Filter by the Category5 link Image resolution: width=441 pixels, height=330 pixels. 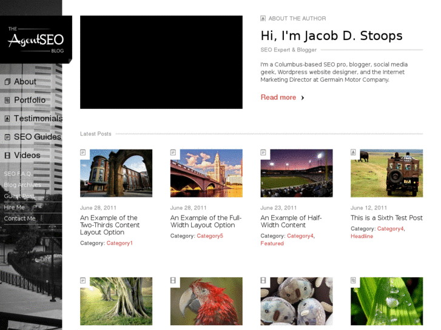pyautogui.click(x=210, y=236)
